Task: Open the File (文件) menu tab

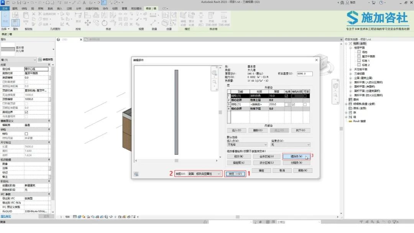Action: point(5,8)
